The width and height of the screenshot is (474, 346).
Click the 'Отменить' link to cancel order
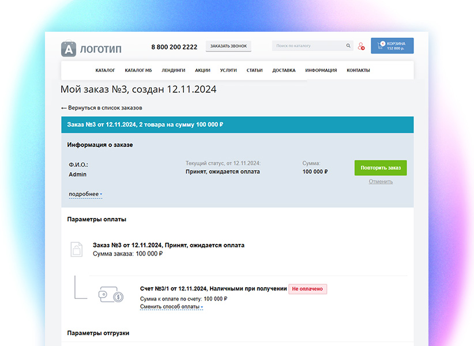point(381,180)
